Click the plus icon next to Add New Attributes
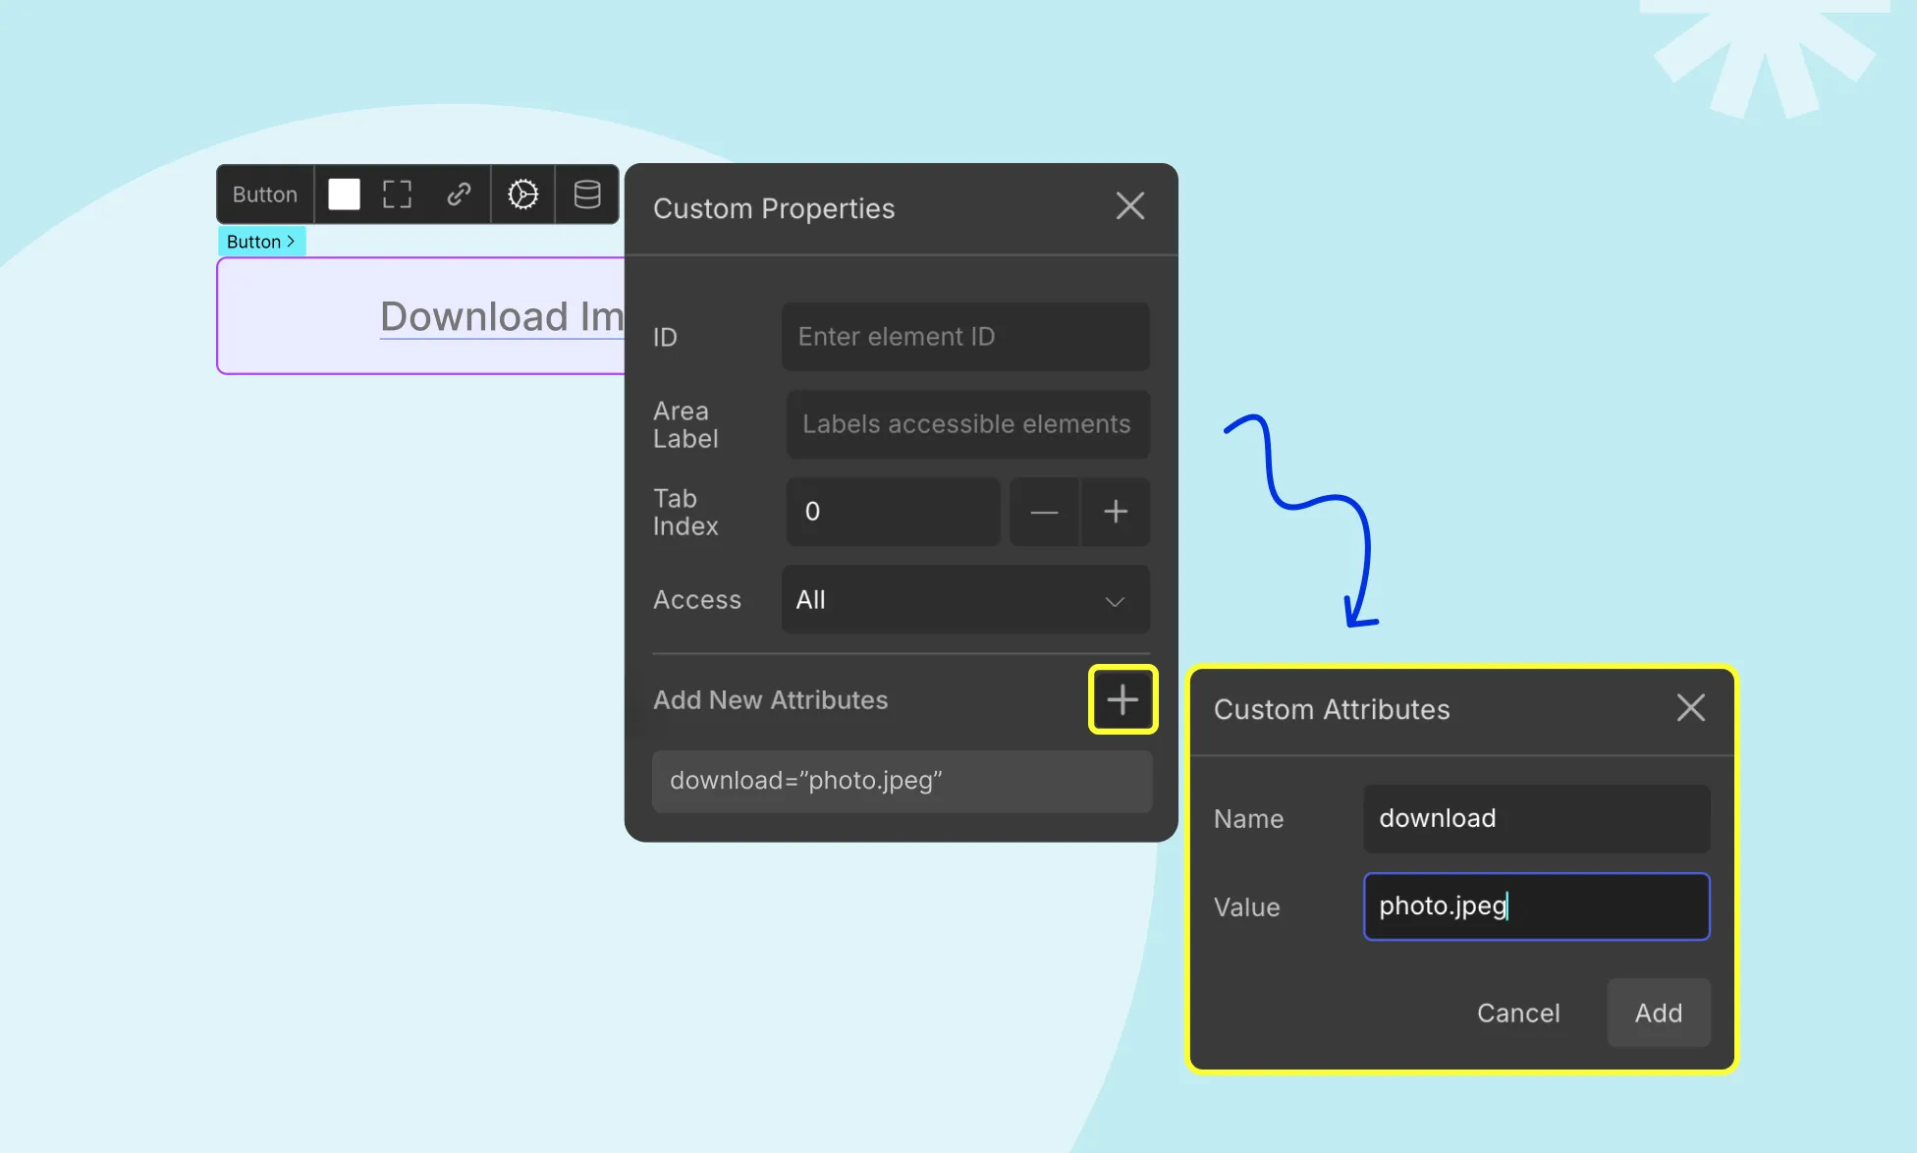The height and width of the screenshot is (1153, 1917). [x=1122, y=699]
